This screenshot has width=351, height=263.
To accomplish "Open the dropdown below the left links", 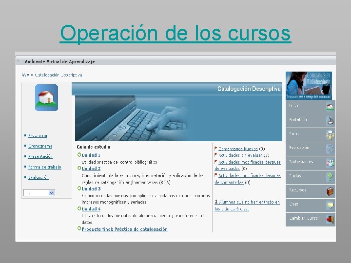I will (39, 192).
